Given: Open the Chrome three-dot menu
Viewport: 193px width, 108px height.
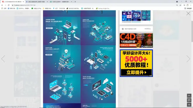Looking at the screenshot, I should [191, 5].
